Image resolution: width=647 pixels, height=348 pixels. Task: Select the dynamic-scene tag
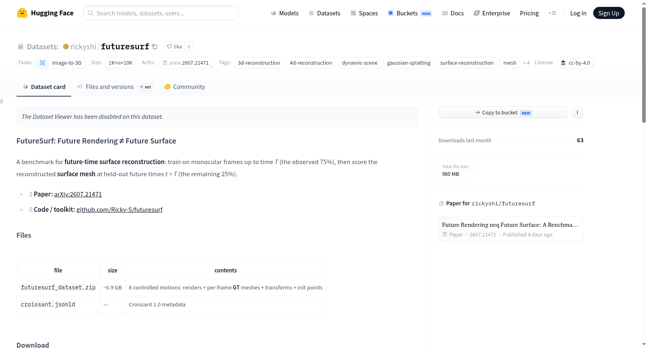pyautogui.click(x=359, y=63)
